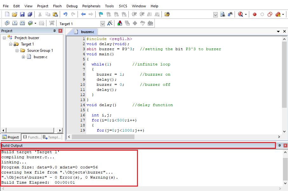Translate the current file icon
288x191 pixels.
(x=7, y=23)
